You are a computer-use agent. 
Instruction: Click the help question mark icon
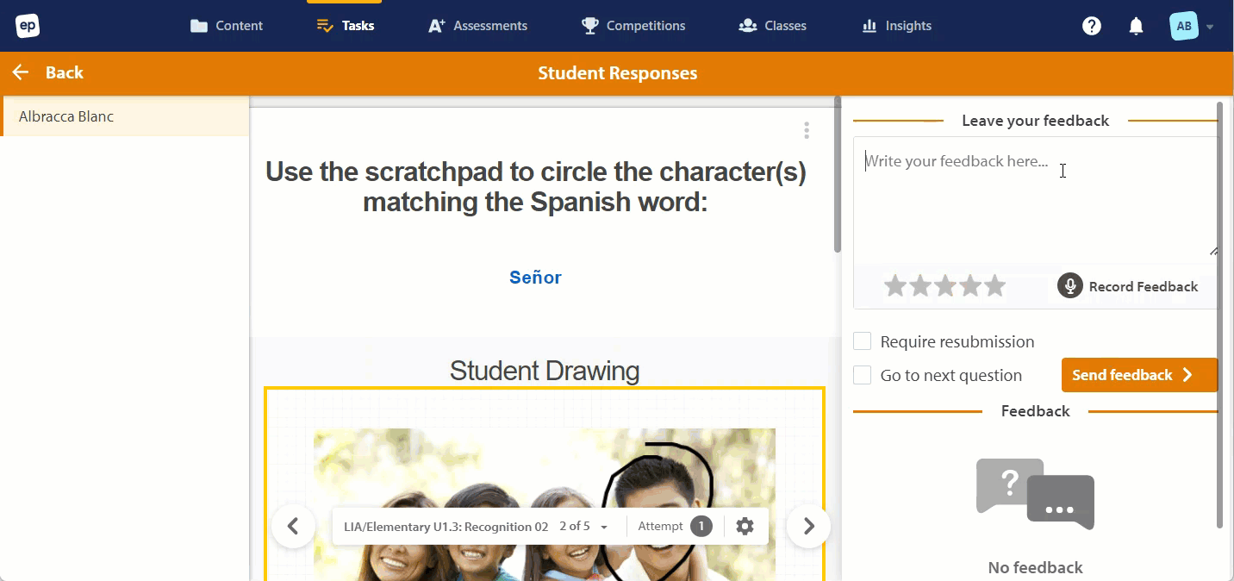click(x=1092, y=26)
